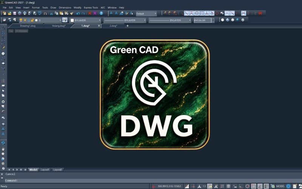
Task: Switch to the Drawing1.dwg tab
Action: click(28, 26)
